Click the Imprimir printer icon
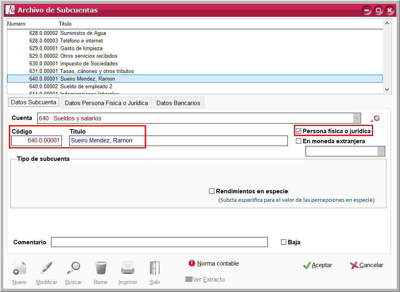 pyautogui.click(x=128, y=268)
